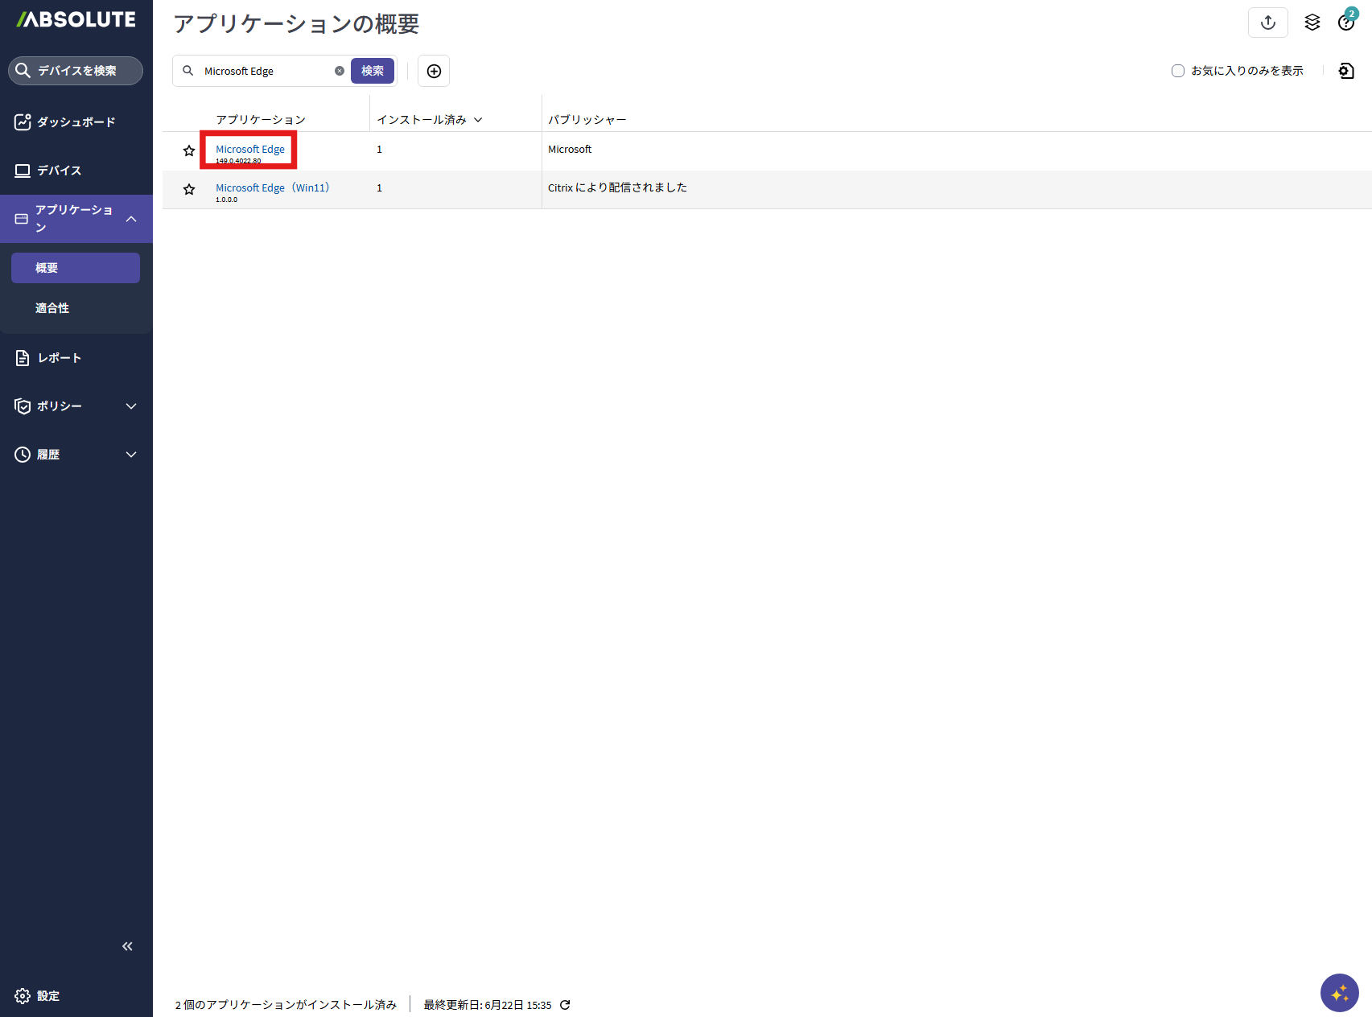The image size is (1372, 1017).
Task: Sort by インストール済み column chevron
Action: 478,120
